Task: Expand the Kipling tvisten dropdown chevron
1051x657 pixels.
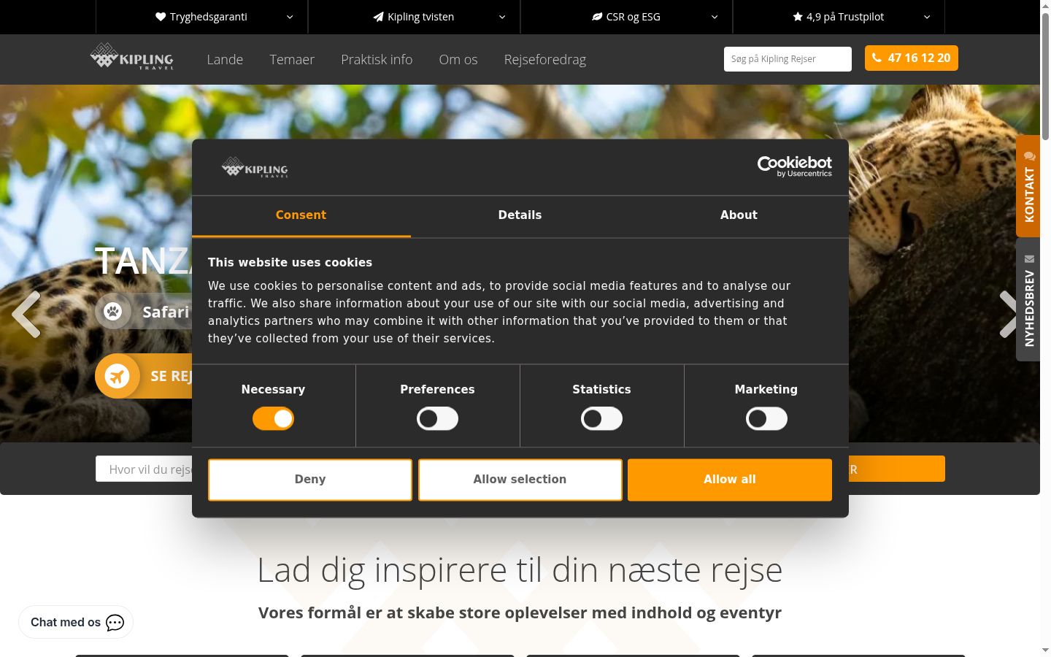Action: 502,17
